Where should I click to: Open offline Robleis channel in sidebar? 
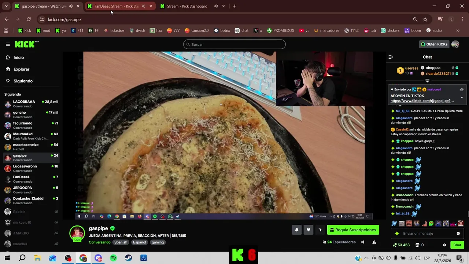(x=31, y=212)
